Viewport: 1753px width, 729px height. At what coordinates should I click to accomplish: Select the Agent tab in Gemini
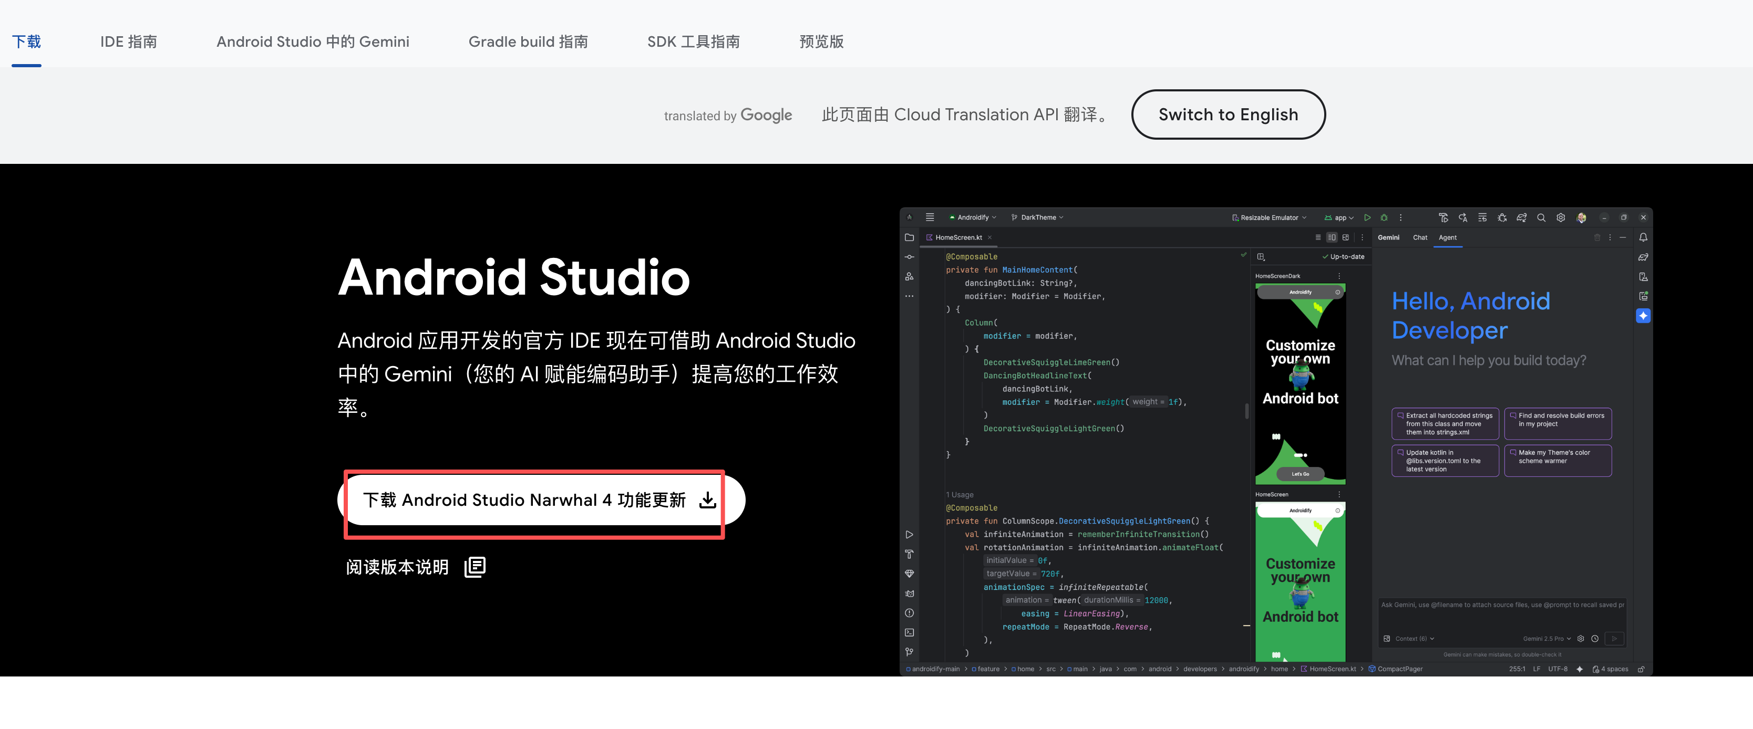[1448, 237]
